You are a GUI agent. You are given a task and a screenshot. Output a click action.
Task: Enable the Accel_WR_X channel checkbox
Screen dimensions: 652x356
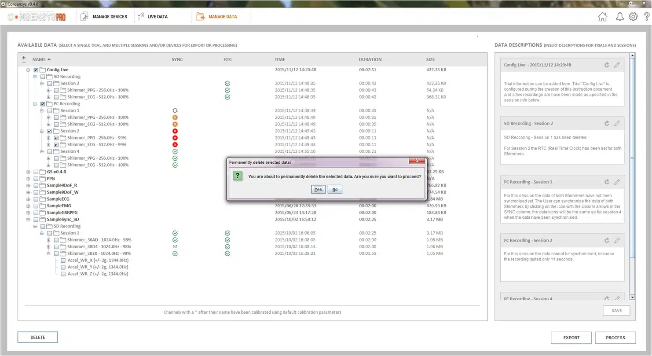tap(63, 260)
